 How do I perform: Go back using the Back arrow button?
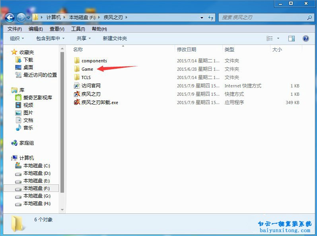(10, 17)
